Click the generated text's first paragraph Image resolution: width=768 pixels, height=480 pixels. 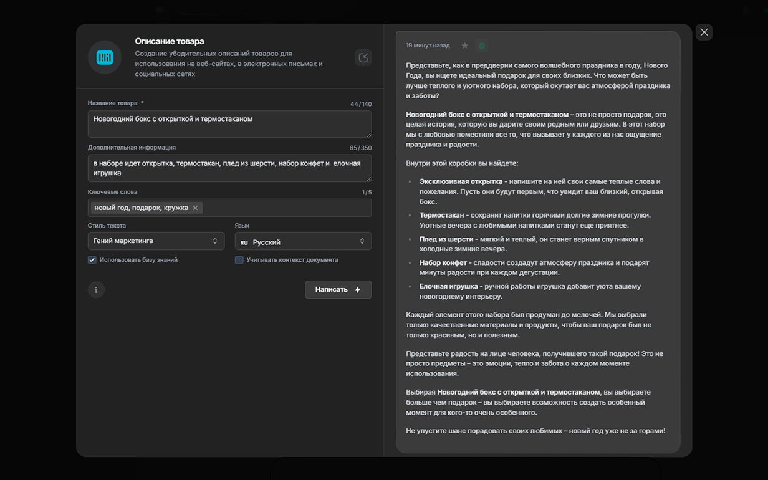(537, 80)
